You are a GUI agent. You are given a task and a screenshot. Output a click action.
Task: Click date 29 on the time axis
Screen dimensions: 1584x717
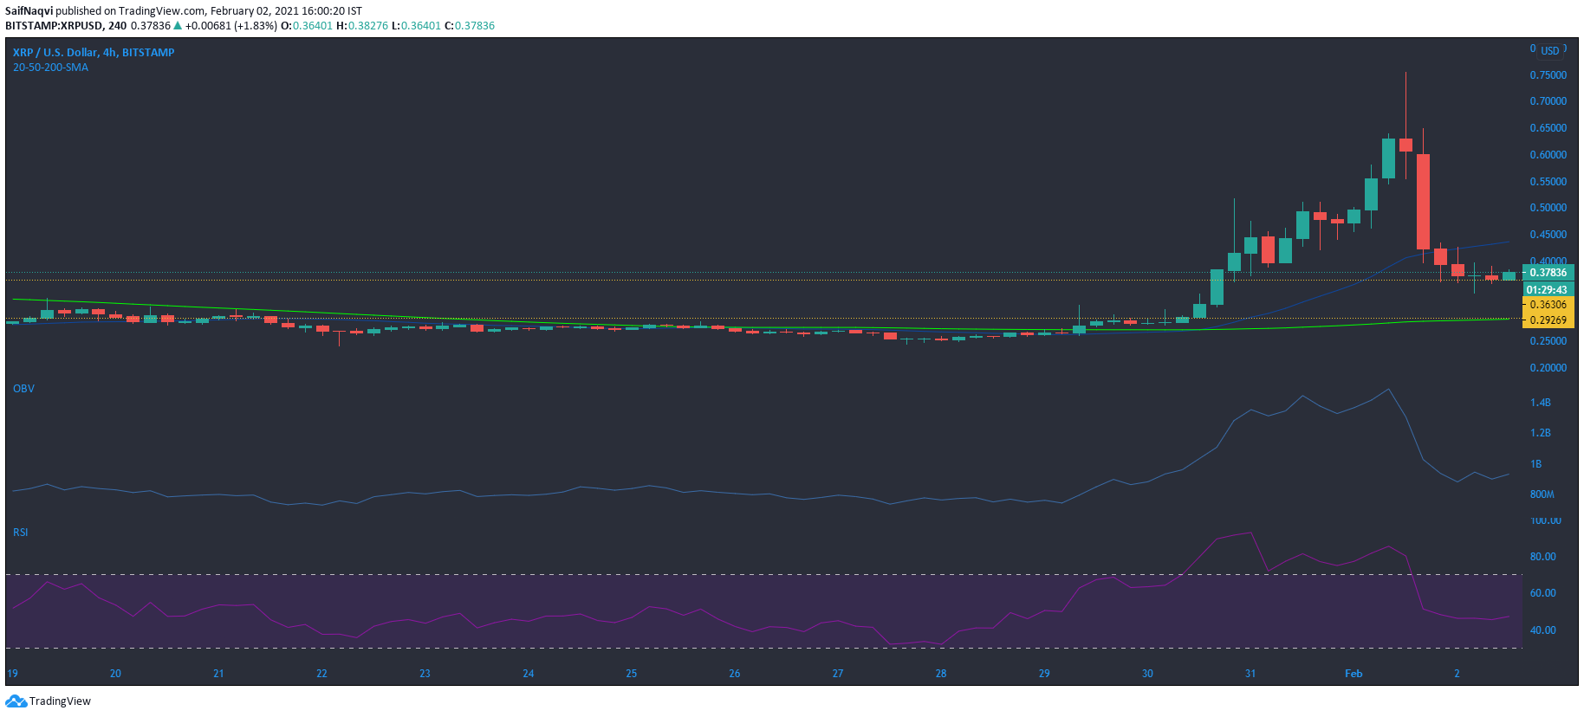pyautogui.click(x=1044, y=674)
